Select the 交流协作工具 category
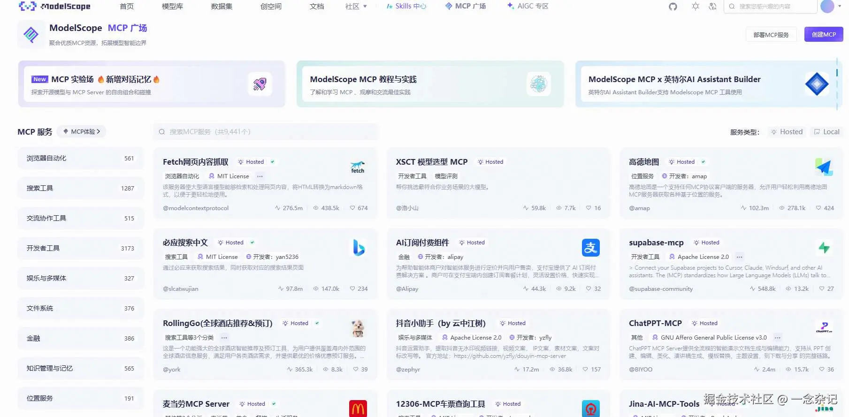The image size is (849, 417). [81, 219]
